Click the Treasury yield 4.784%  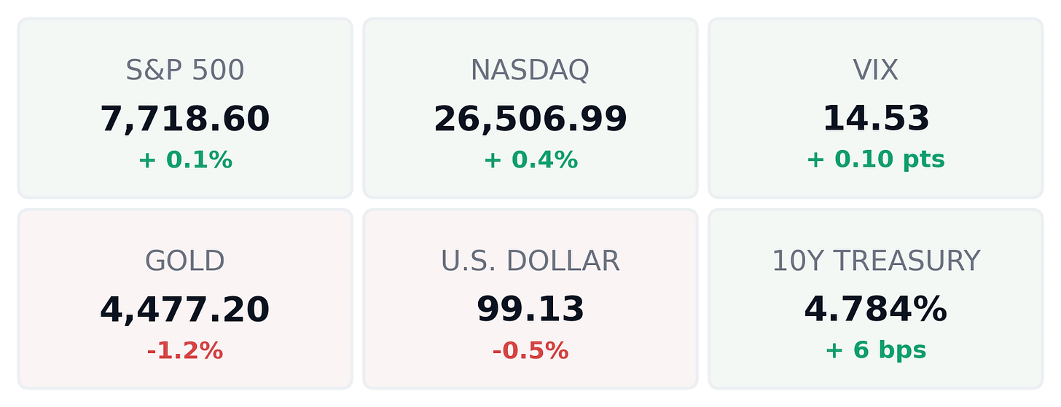(x=876, y=310)
